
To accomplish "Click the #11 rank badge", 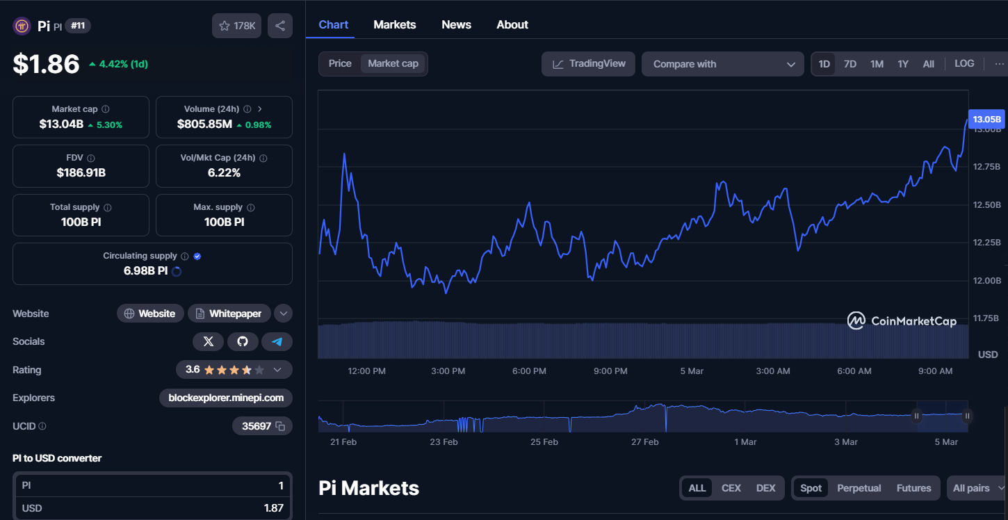I will pos(78,26).
